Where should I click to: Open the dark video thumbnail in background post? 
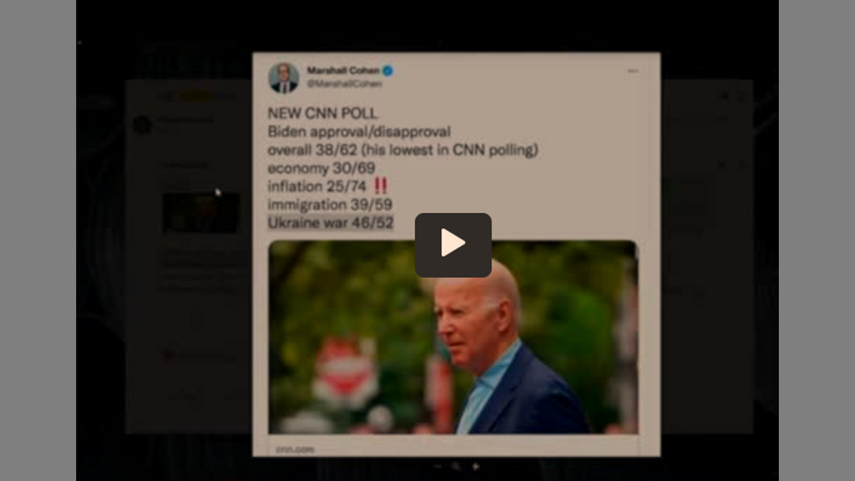[200, 213]
